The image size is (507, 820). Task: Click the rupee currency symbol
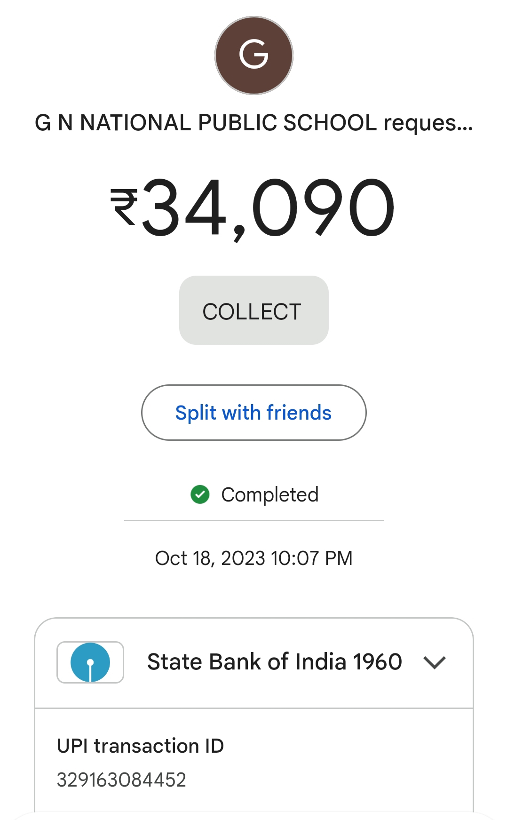click(x=124, y=207)
